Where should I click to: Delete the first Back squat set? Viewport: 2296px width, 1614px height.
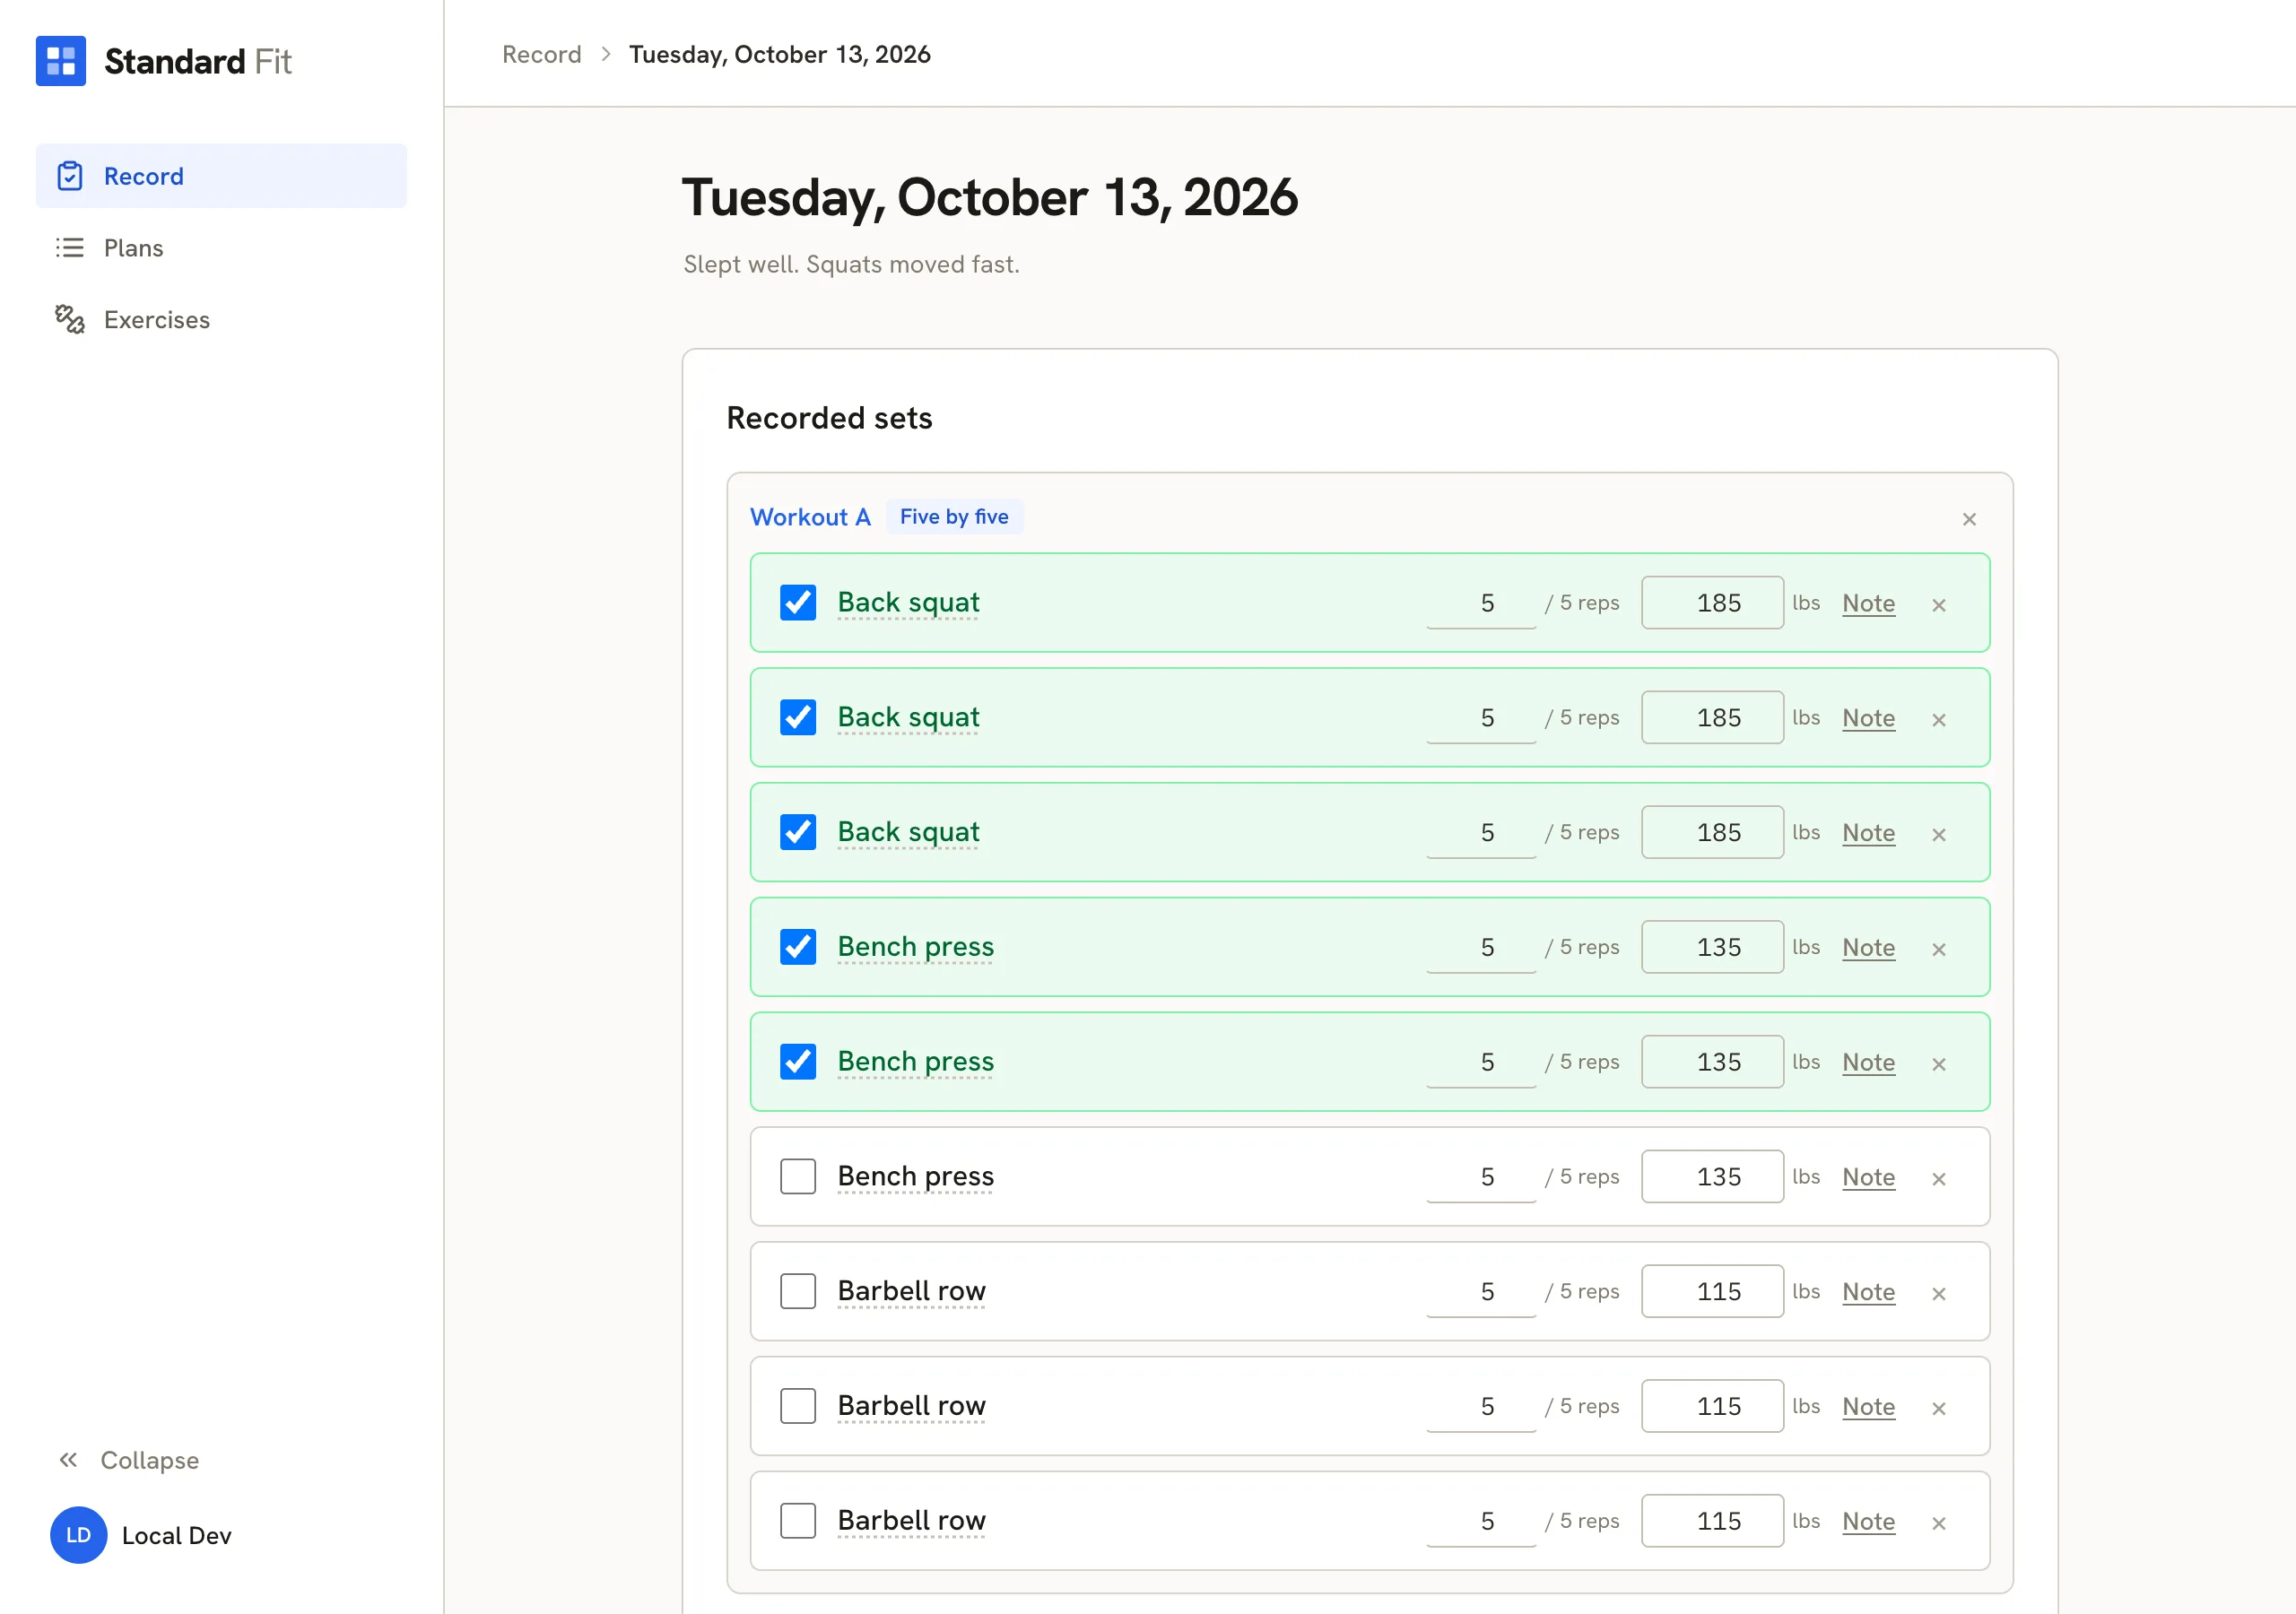[1939, 605]
